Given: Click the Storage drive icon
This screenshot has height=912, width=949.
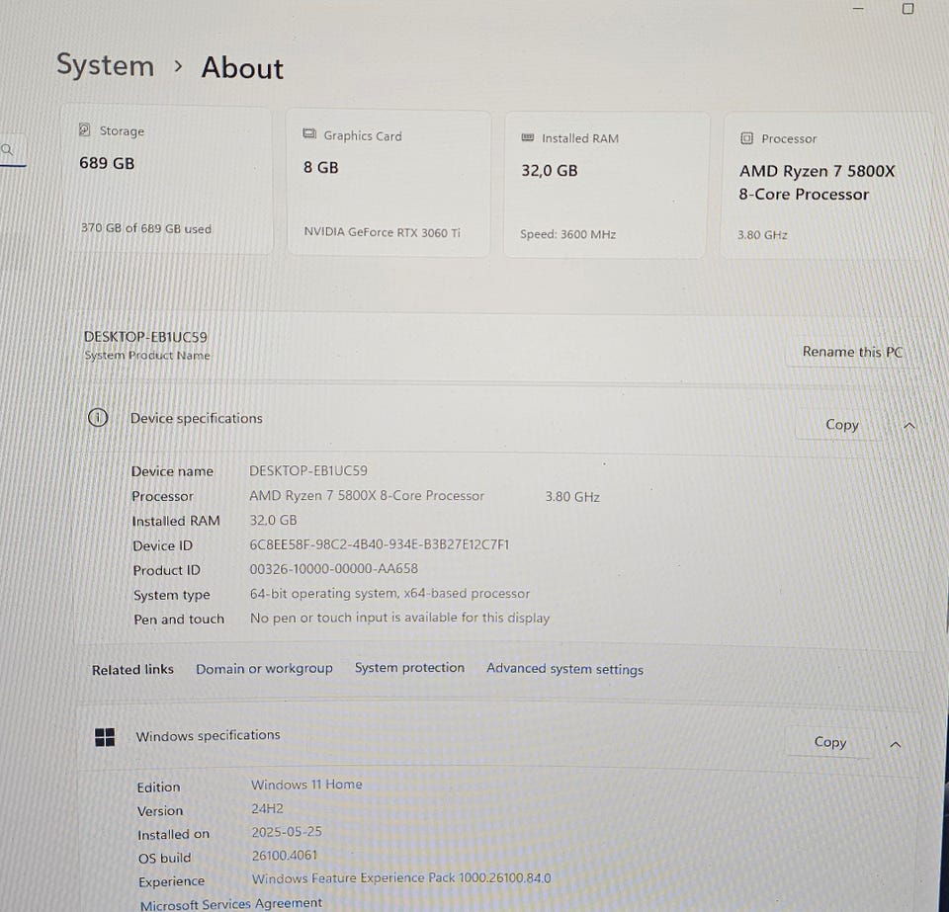Looking at the screenshot, I should pyautogui.click(x=85, y=130).
